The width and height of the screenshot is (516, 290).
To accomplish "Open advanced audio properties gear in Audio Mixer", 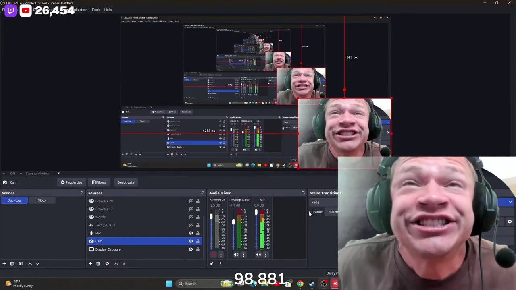I will pyautogui.click(x=211, y=263).
